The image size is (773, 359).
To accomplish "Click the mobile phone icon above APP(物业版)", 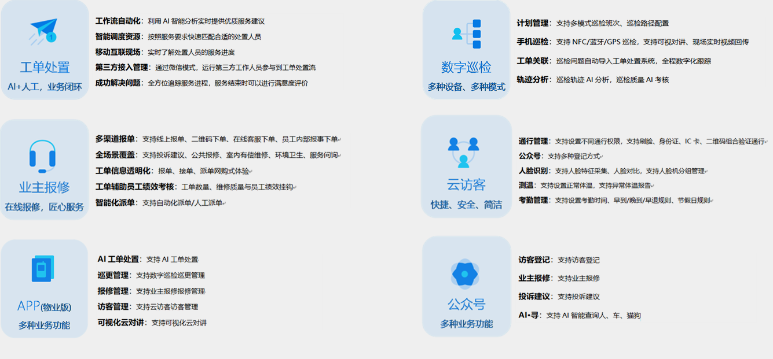I will click(x=42, y=269).
